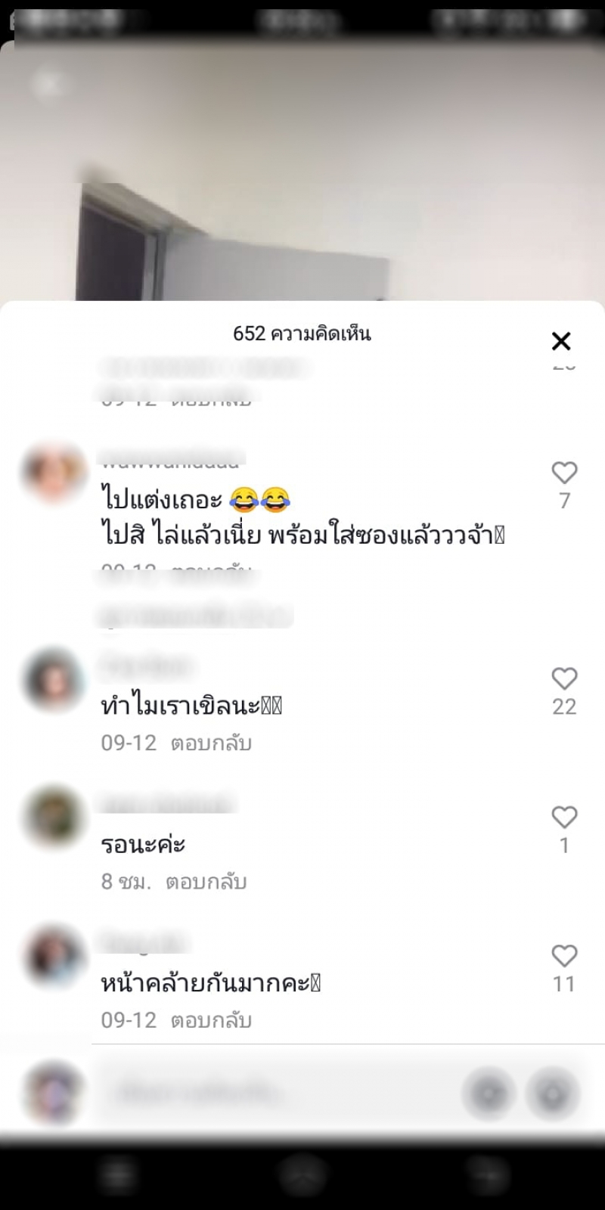The width and height of the screenshot is (605, 1210).
Task: Open avatar beside 'รอนะค่ะ' comment
Action: click(54, 818)
